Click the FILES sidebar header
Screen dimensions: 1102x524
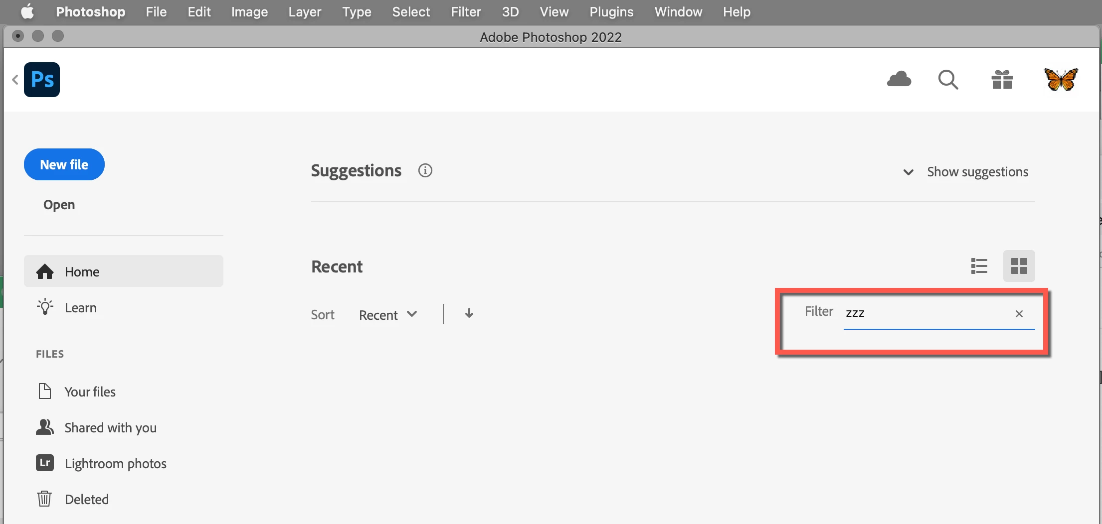tap(50, 354)
